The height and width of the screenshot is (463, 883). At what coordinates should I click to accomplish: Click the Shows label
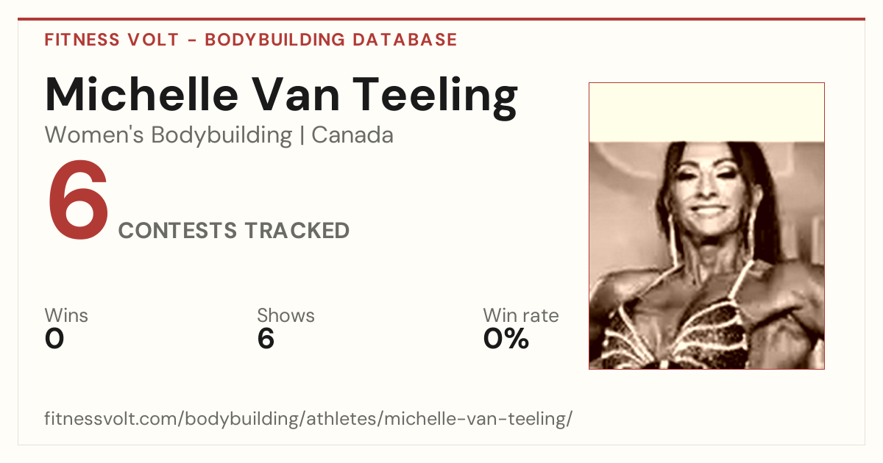286,316
